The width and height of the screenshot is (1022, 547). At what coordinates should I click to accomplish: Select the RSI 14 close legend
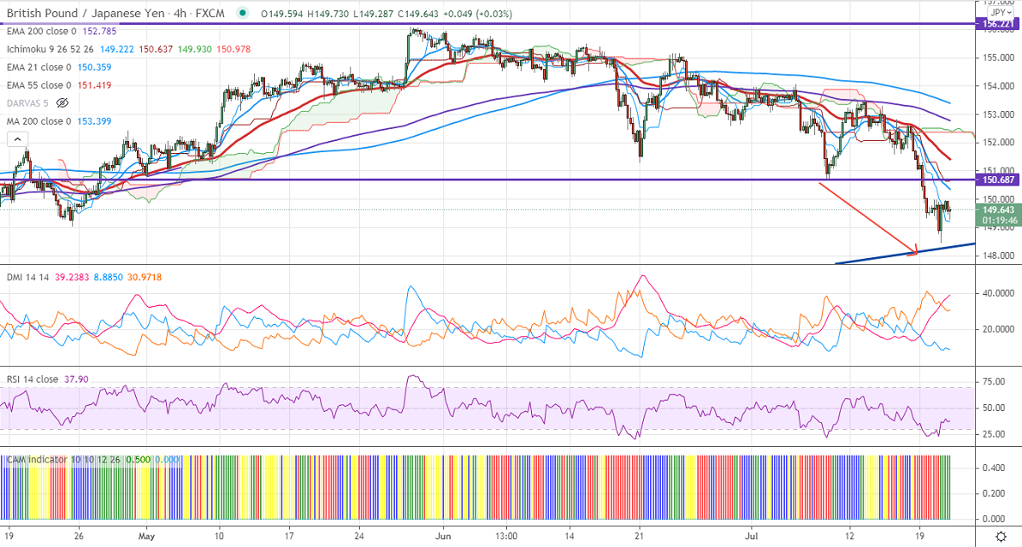(32, 379)
